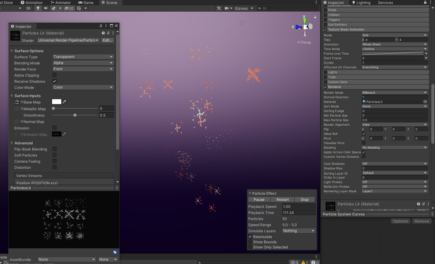435x264 pixels.
Task: Click the hidden objects count icon showing 20
Action: [69, 8]
